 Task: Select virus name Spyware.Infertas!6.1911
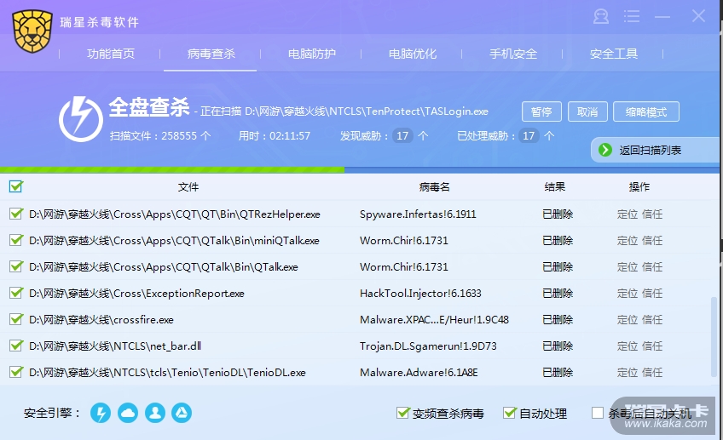pyautogui.click(x=418, y=214)
